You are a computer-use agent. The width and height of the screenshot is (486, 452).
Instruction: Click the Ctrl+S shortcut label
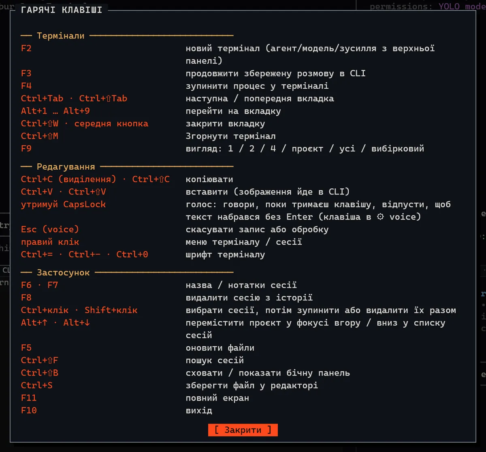37,385
